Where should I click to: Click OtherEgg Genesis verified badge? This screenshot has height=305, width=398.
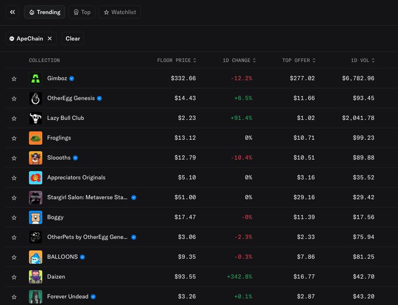point(99,98)
